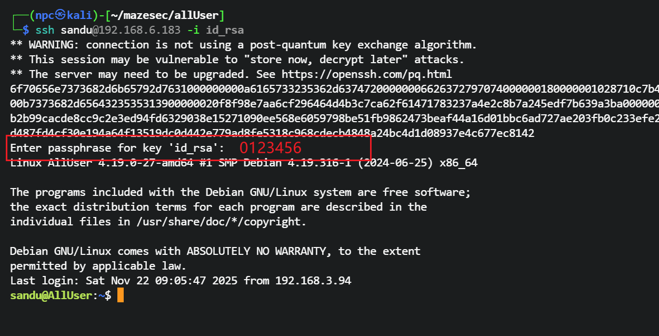
Task: Click the ~/mazesec/allUser directory path
Action: click(167, 15)
